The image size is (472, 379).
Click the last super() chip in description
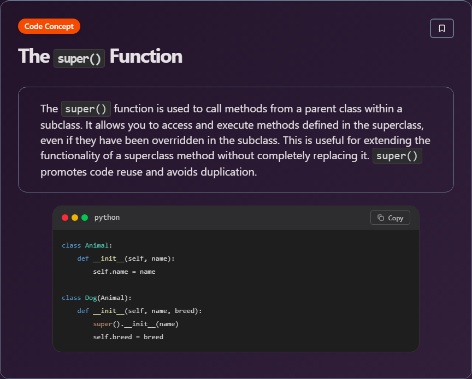tap(398, 157)
